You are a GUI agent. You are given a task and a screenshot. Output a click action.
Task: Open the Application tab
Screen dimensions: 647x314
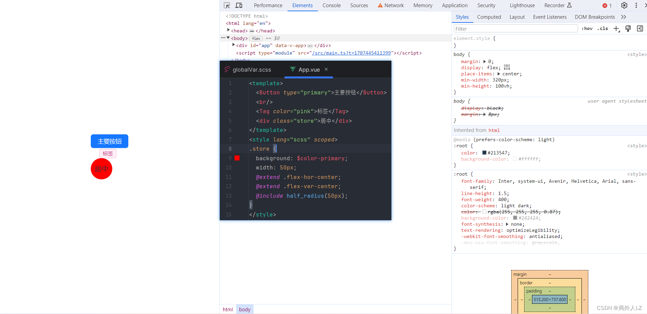click(x=455, y=5)
